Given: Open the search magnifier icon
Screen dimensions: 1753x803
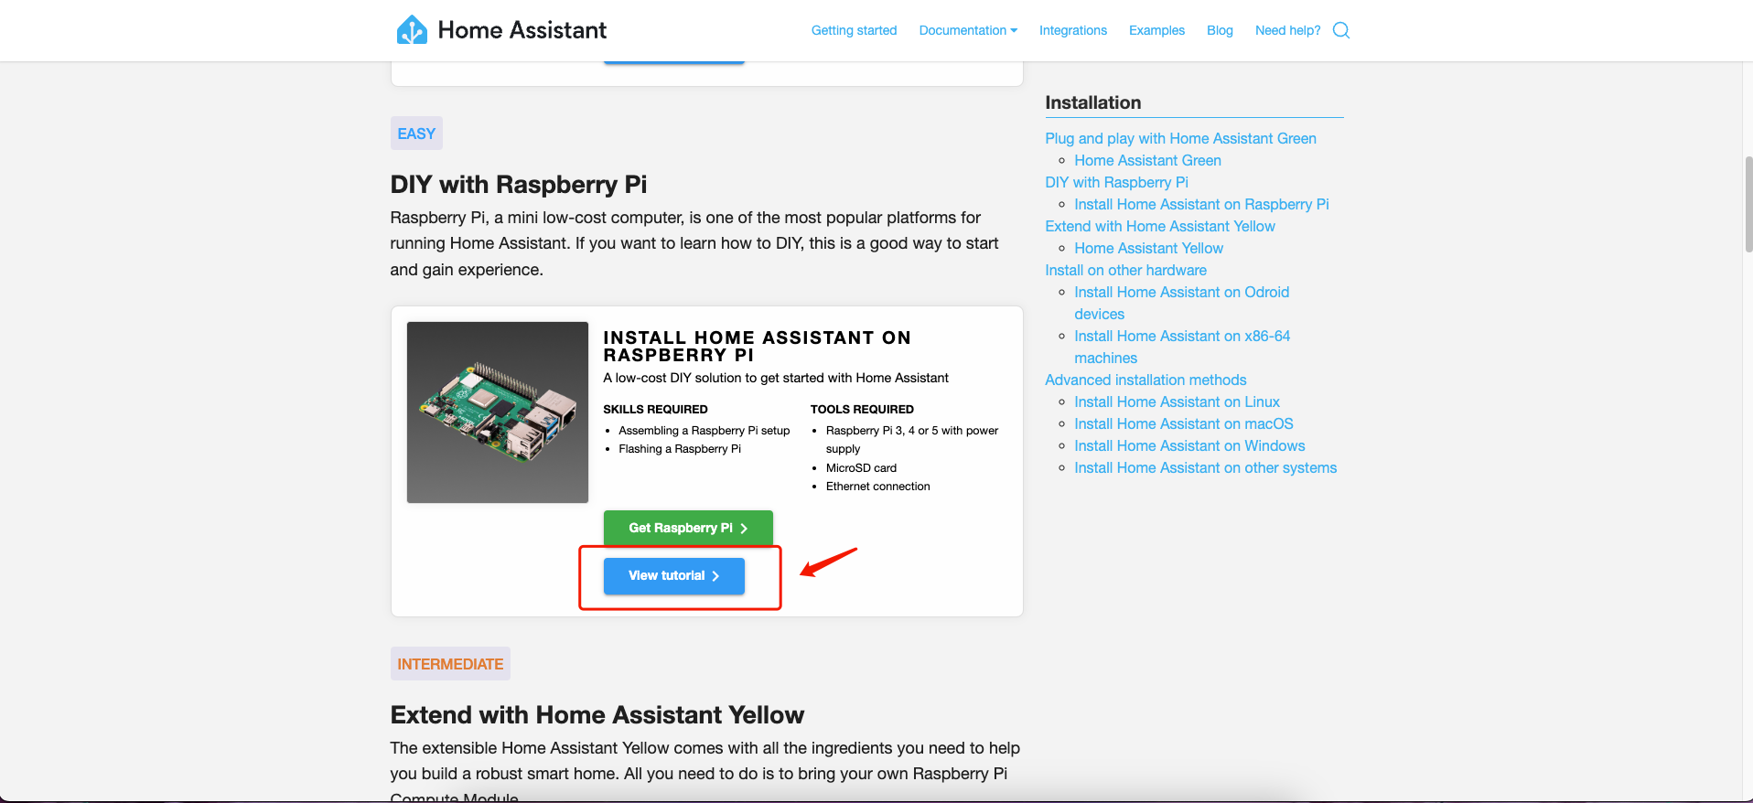Looking at the screenshot, I should pyautogui.click(x=1341, y=30).
